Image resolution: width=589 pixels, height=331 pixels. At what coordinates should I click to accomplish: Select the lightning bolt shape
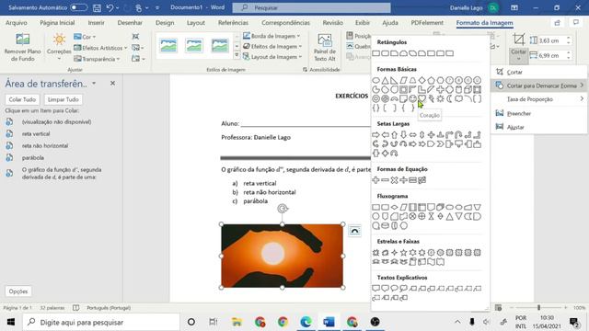tap(432, 98)
